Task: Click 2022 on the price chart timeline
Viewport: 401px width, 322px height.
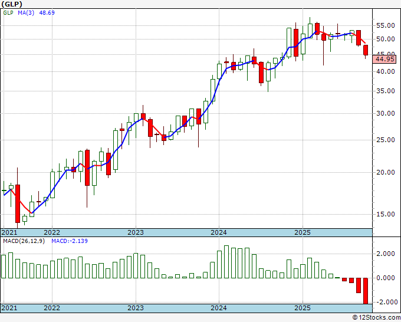Action: point(52,232)
